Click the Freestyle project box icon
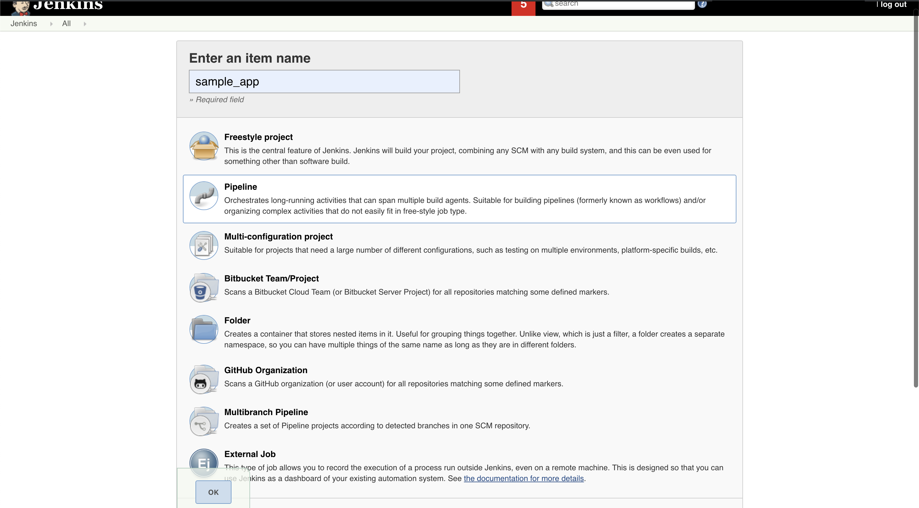 click(x=204, y=146)
